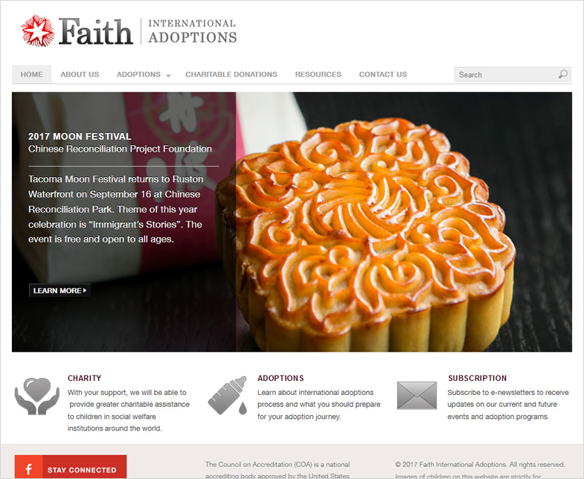Screen dimensions: 584x479
Task: Click the envelope Subscription icon
Action: point(417,396)
